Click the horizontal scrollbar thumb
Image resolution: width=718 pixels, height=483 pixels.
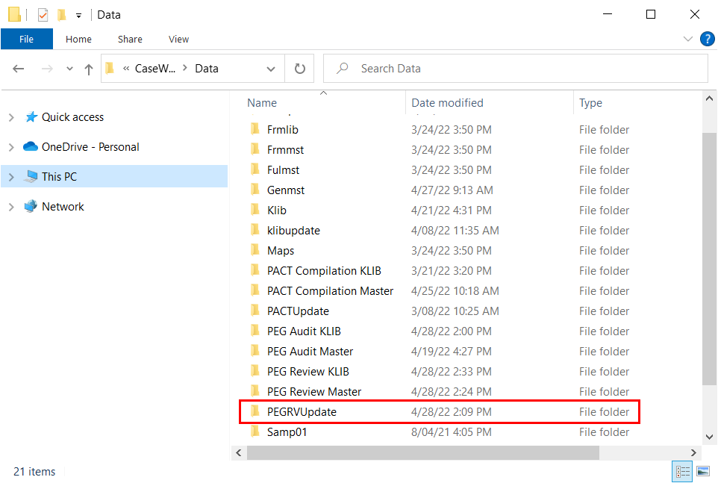pos(423,453)
